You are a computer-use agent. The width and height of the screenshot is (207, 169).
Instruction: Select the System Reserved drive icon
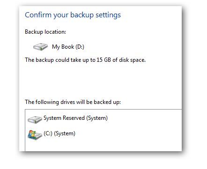[x=35, y=119]
